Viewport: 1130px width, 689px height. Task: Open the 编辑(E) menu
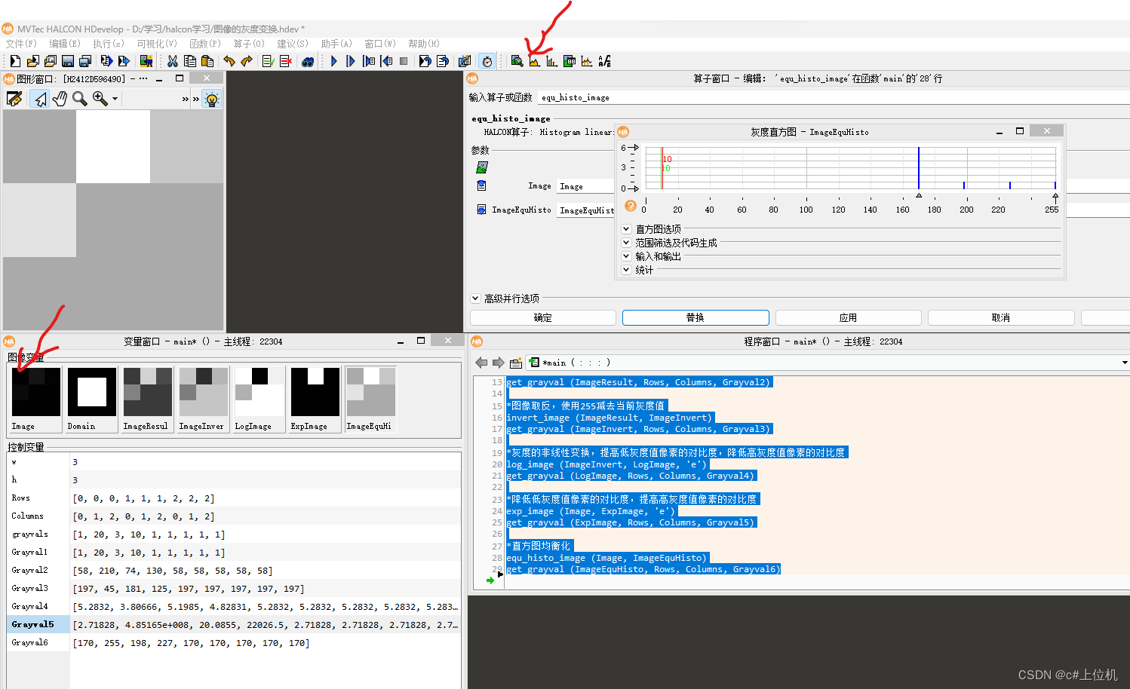65,44
